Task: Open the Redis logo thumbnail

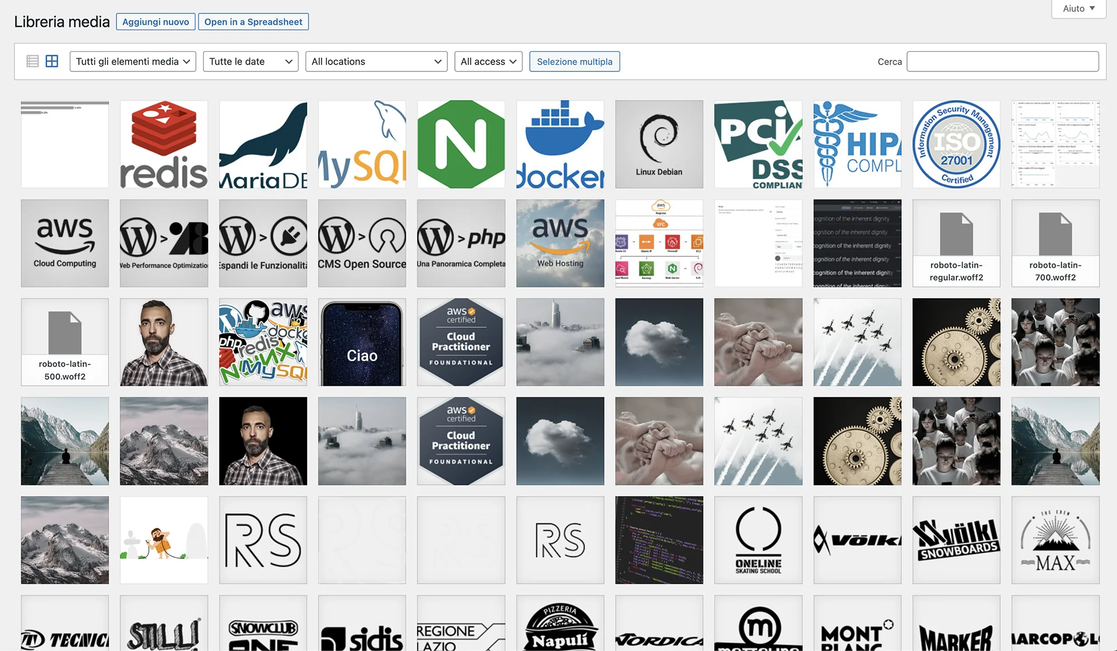Action: (x=164, y=144)
